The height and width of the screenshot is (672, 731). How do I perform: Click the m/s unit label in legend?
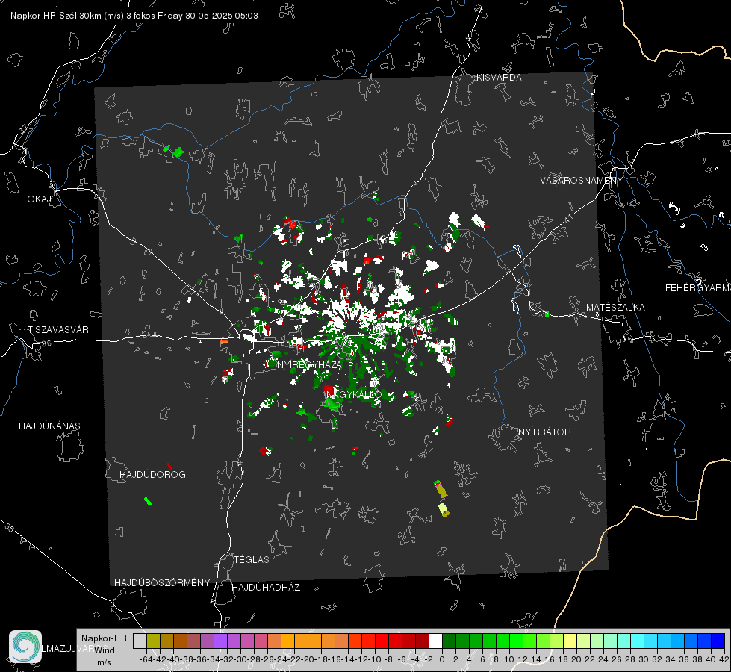click(x=104, y=662)
